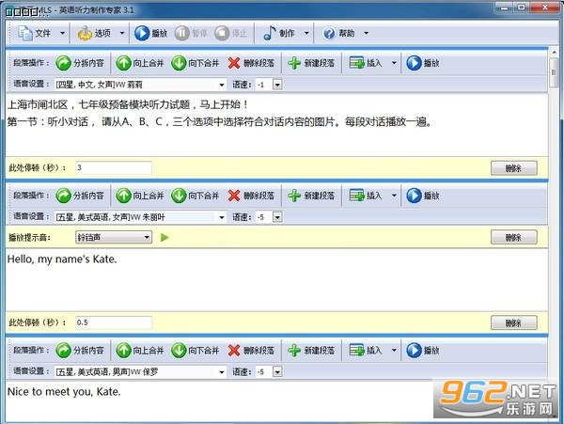Click 插入 in the third paragraph toolbar
The width and height of the screenshot is (564, 424).
click(x=366, y=351)
